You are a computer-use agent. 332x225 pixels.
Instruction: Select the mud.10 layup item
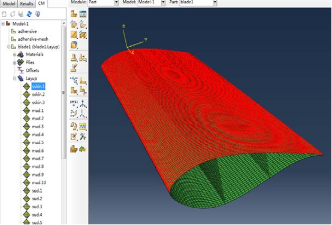coord(39,183)
